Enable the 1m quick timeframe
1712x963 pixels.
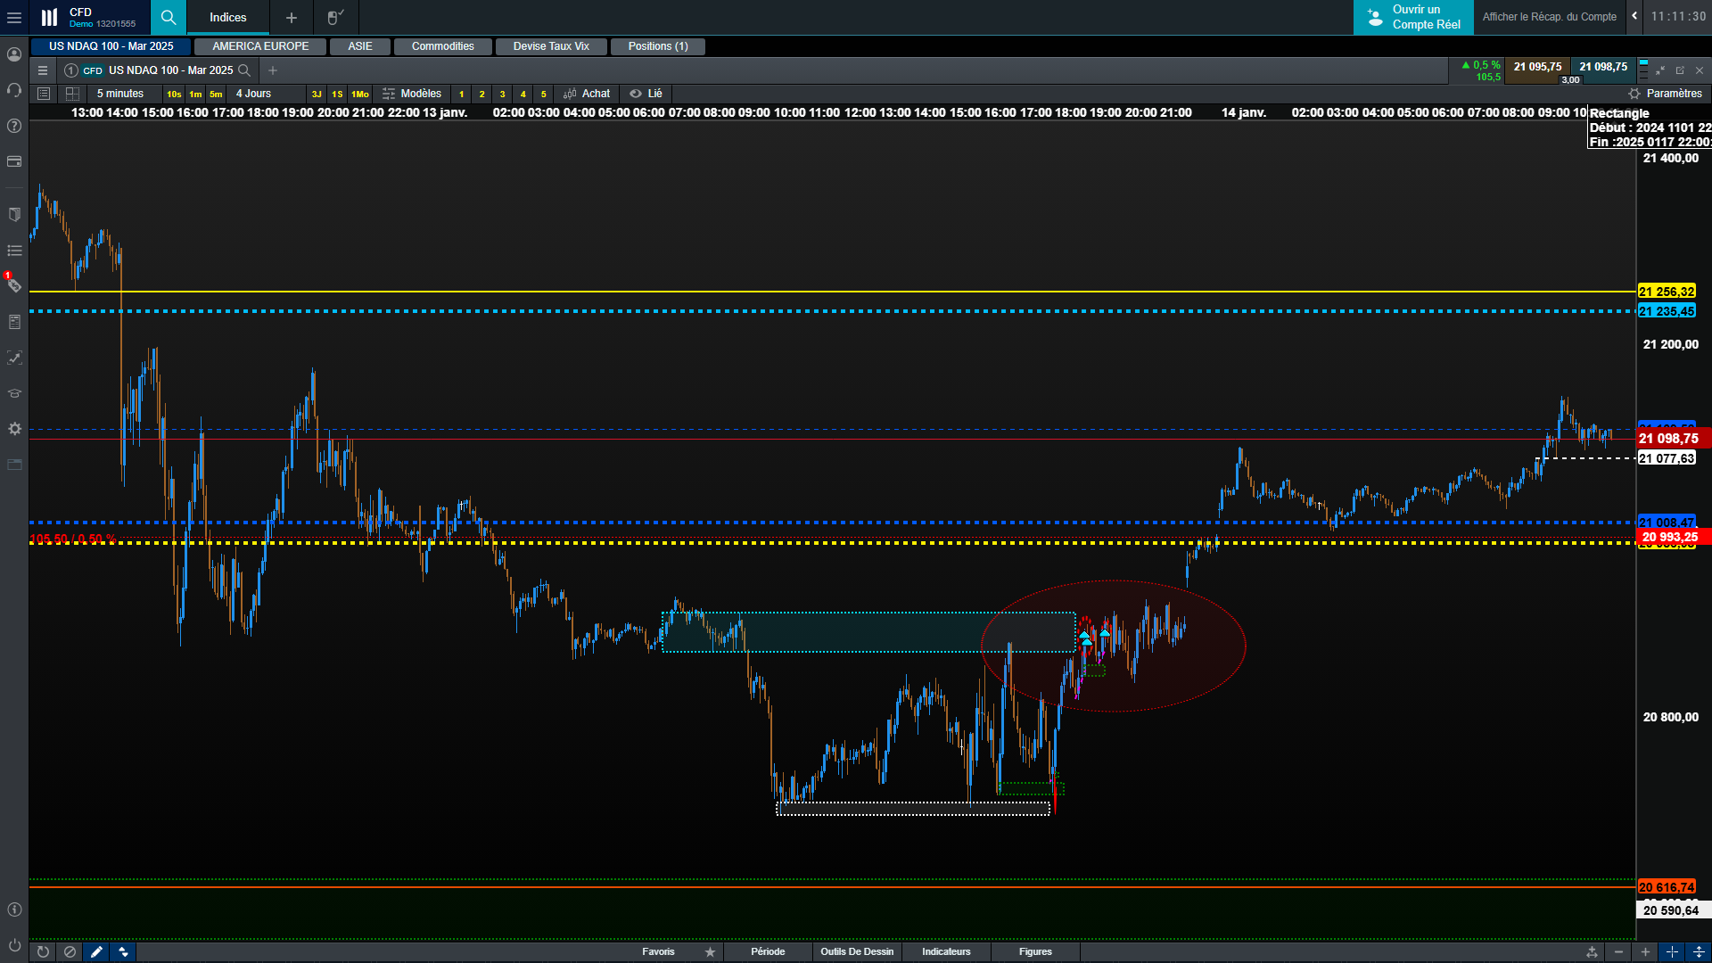pos(195,94)
